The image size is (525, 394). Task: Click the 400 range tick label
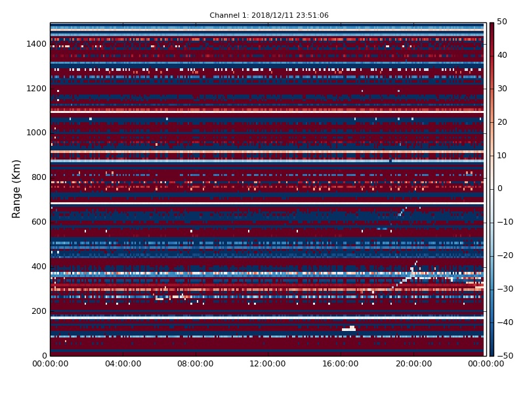coord(39,267)
